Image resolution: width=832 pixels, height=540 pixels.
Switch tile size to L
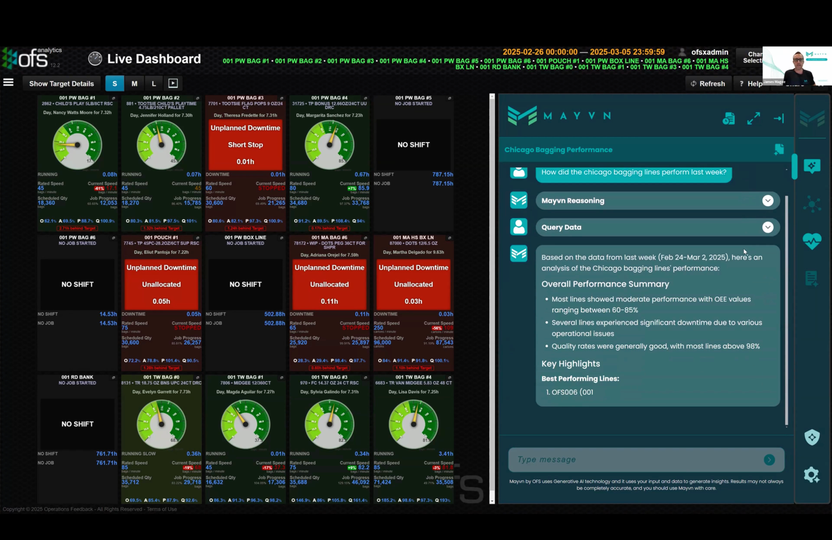point(154,84)
